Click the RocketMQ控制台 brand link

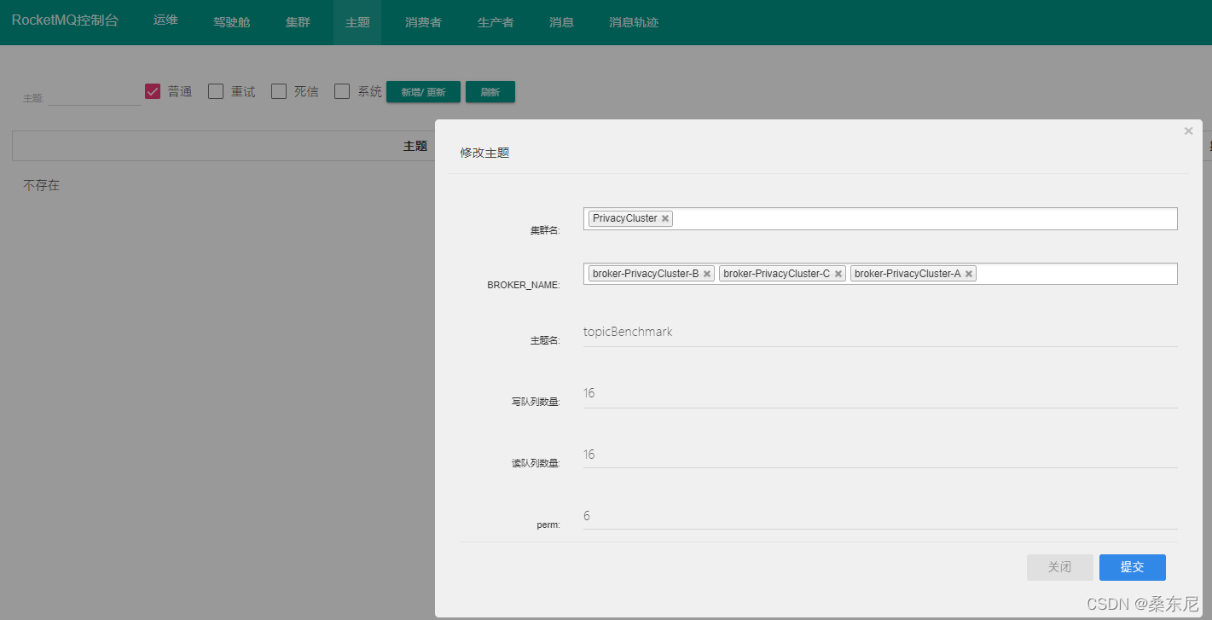coord(65,20)
